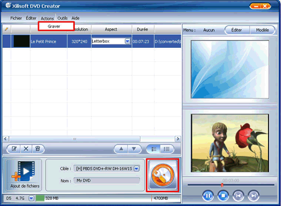The image size is (281, 206).
Task: Click the 4700MB capacity label
Action: pos(161,198)
